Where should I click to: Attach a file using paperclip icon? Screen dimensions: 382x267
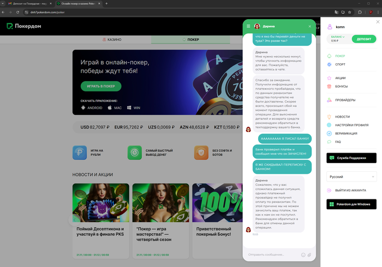click(309, 255)
